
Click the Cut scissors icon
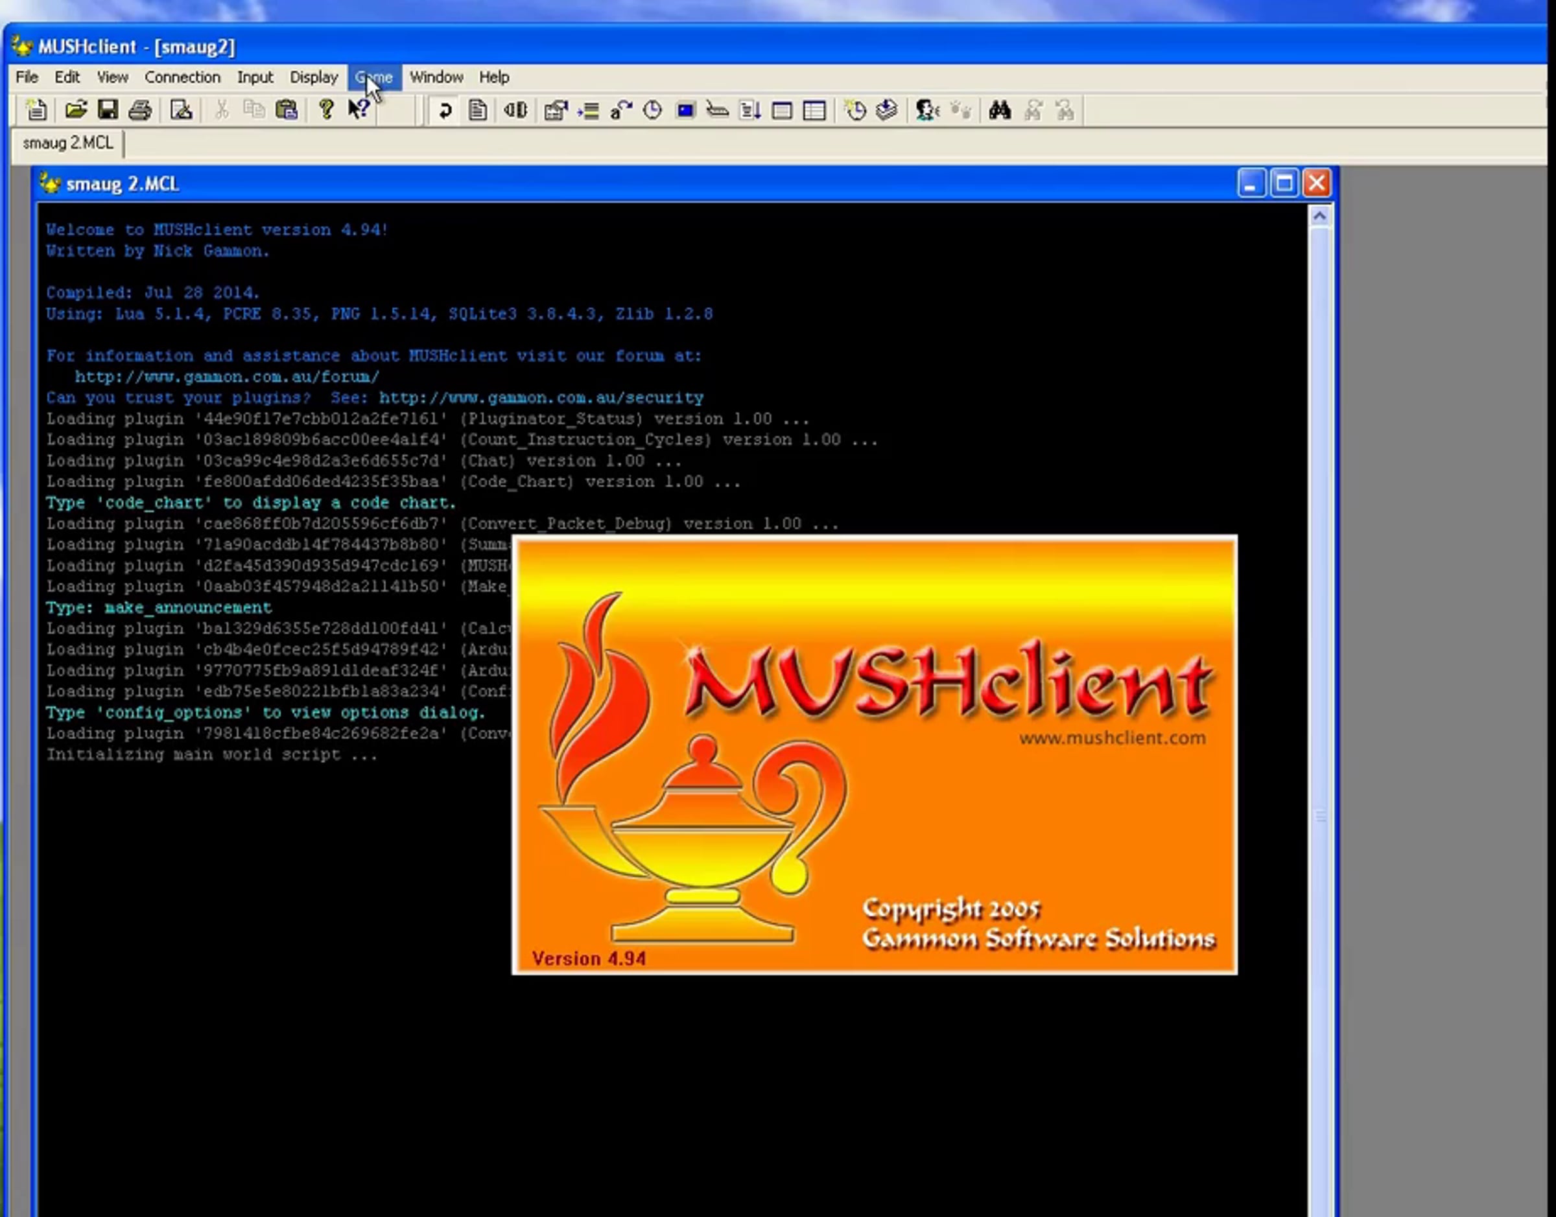point(222,110)
